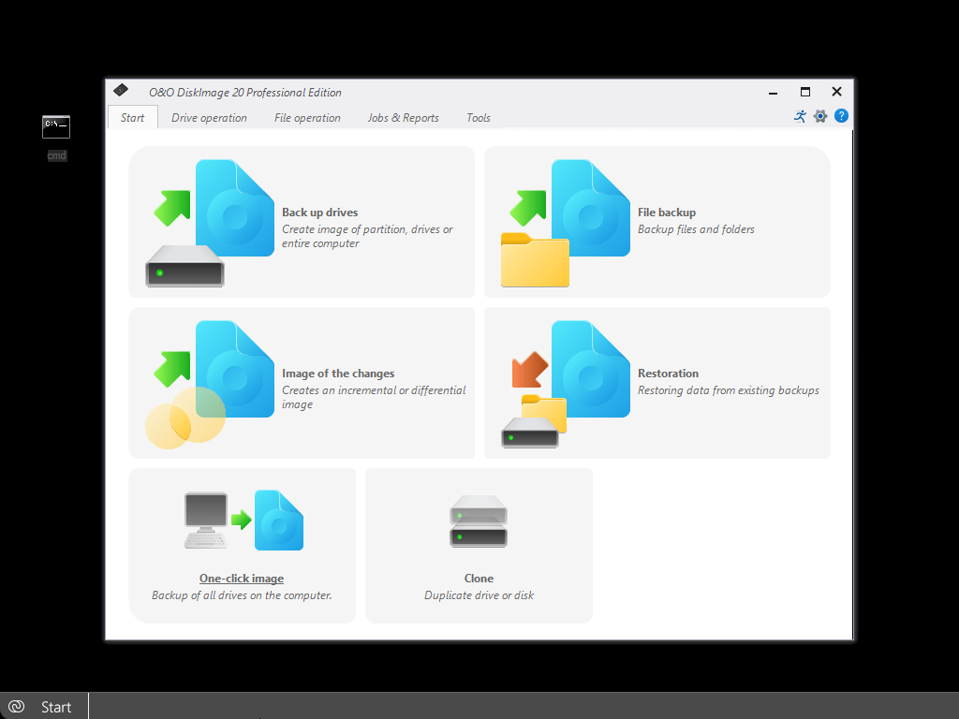This screenshot has height=719, width=959.
Task: Switch to the Drive operation tab
Action: click(209, 117)
